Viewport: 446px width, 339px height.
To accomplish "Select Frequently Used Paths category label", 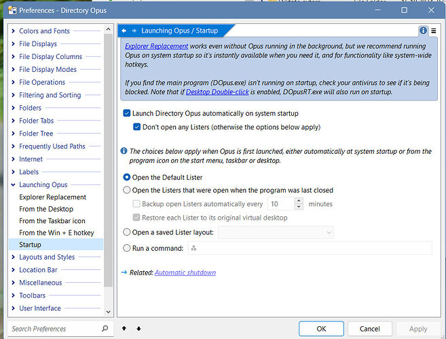I will pos(52,146).
